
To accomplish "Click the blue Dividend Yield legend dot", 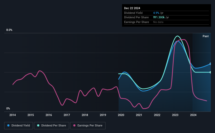I will [x=8, y=125].
